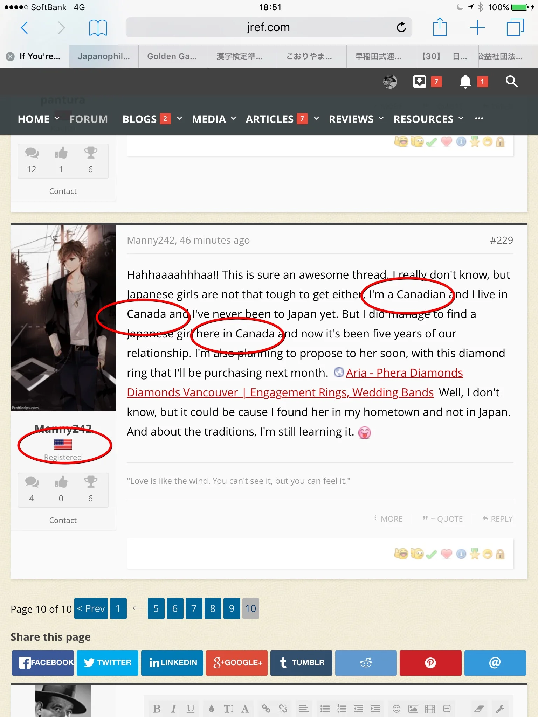Image resolution: width=538 pixels, height=717 pixels.
Task: Open the inbox icon in the top bar
Action: (x=419, y=82)
